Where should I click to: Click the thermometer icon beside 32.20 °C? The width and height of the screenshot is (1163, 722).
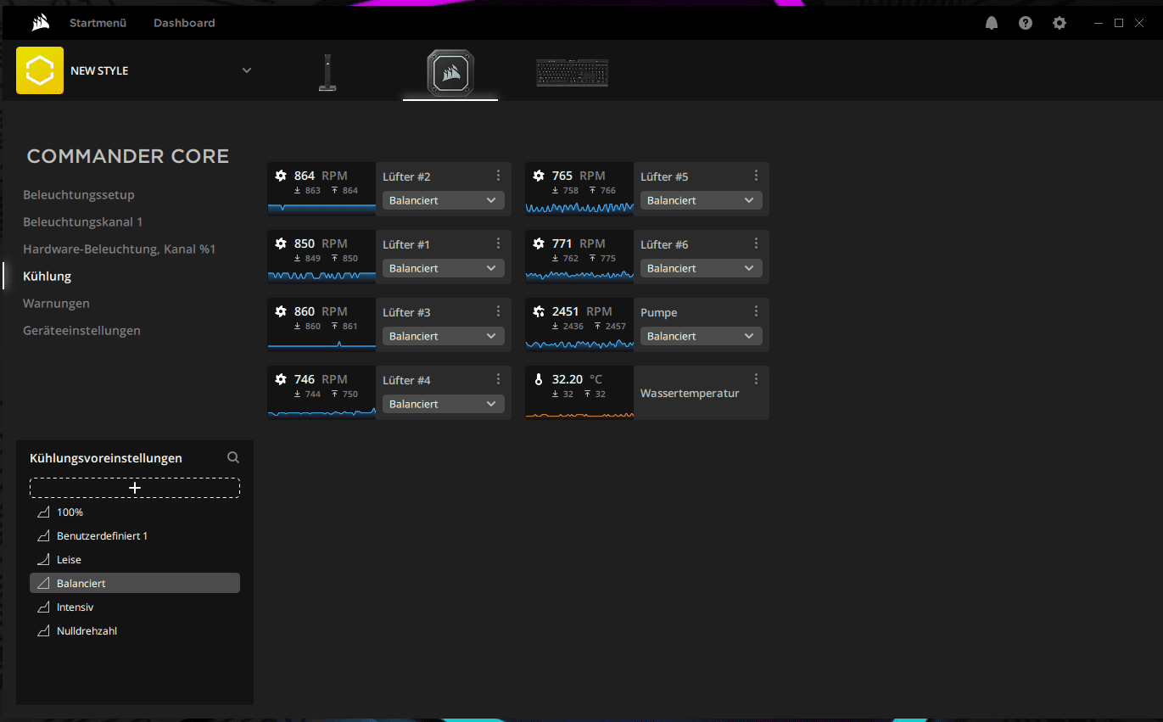click(539, 379)
